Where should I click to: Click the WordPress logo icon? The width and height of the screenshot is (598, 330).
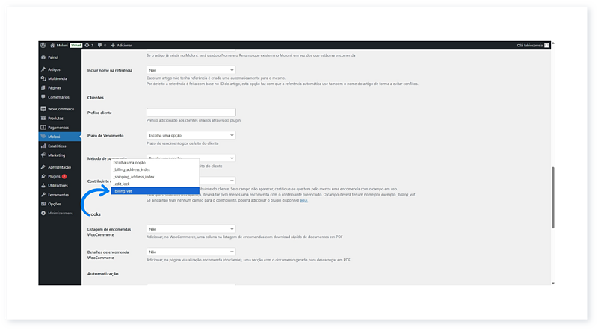43,45
